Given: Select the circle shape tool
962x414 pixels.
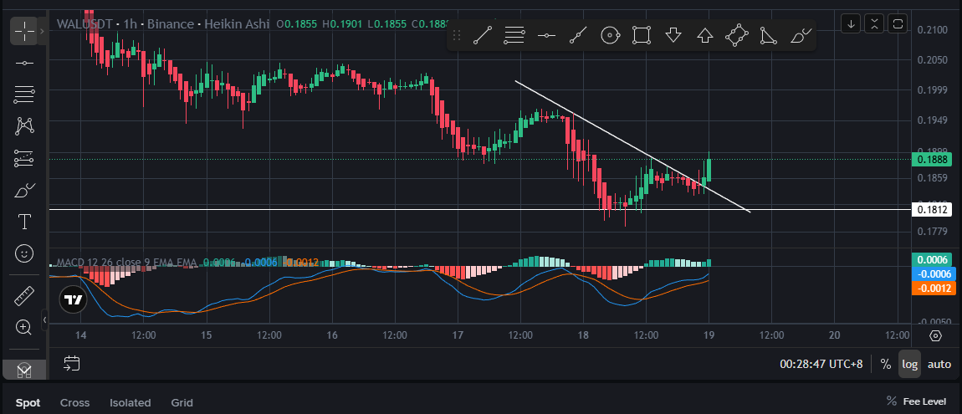Looking at the screenshot, I should pyautogui.click(x=609, y=36).
